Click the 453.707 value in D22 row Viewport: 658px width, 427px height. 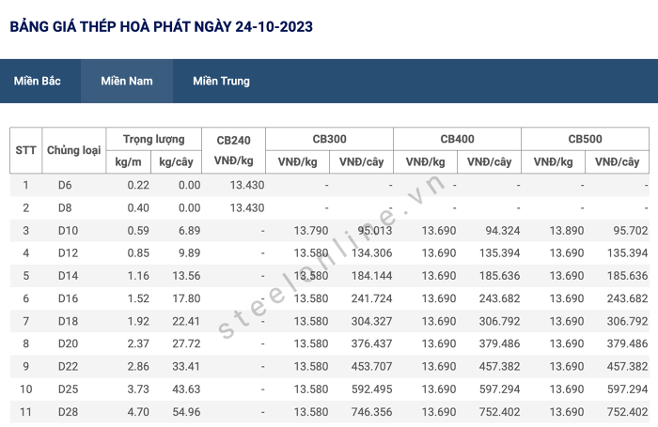[372, 366]
